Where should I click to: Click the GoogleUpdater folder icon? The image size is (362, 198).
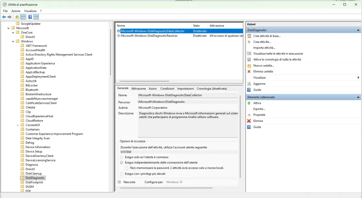point(18,23)
